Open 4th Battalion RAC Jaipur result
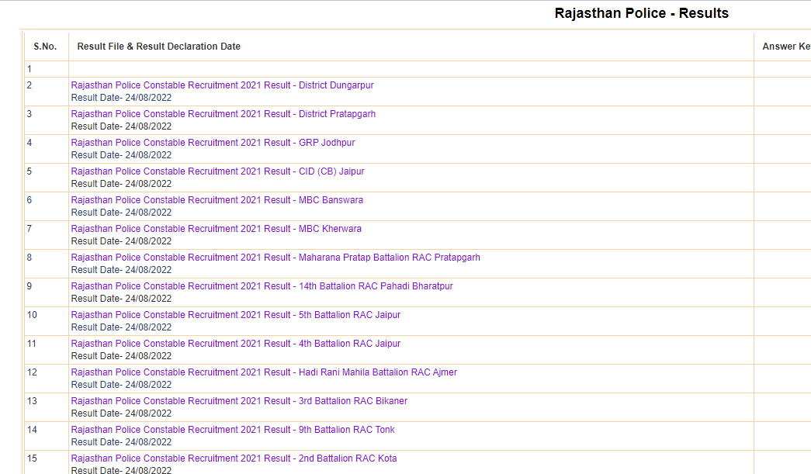This screenshot has width=811, height=474. click(x=235, y=344)
